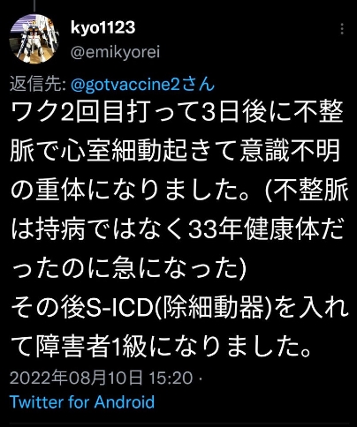Click the Twitter for Android source link
This screenshot has height=427, width=357.
point(82,401)
